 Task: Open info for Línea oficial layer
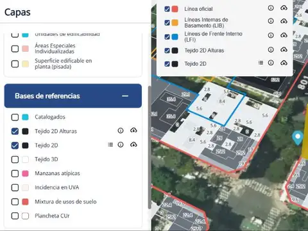click(271, 8)
